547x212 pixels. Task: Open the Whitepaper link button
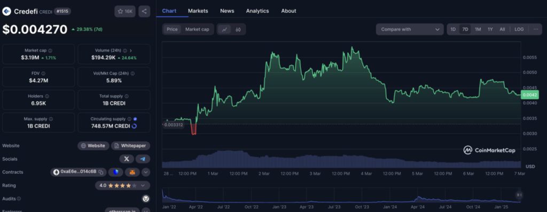click(130, 146)
